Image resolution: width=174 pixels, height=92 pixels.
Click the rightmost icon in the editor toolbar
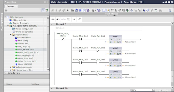point(170,10)
